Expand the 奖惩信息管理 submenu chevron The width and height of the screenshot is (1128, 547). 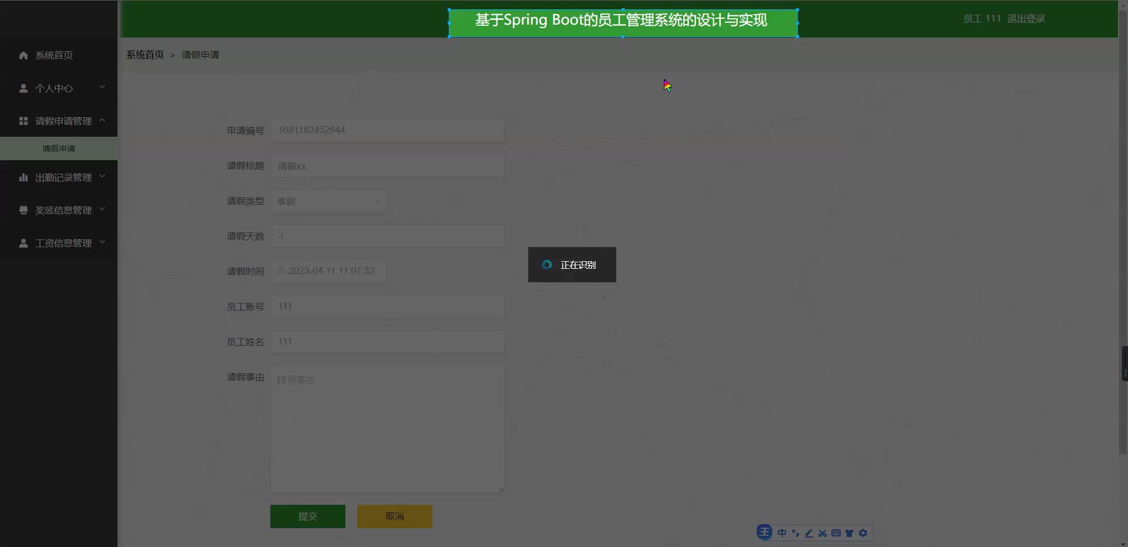(x=102, y=209)
